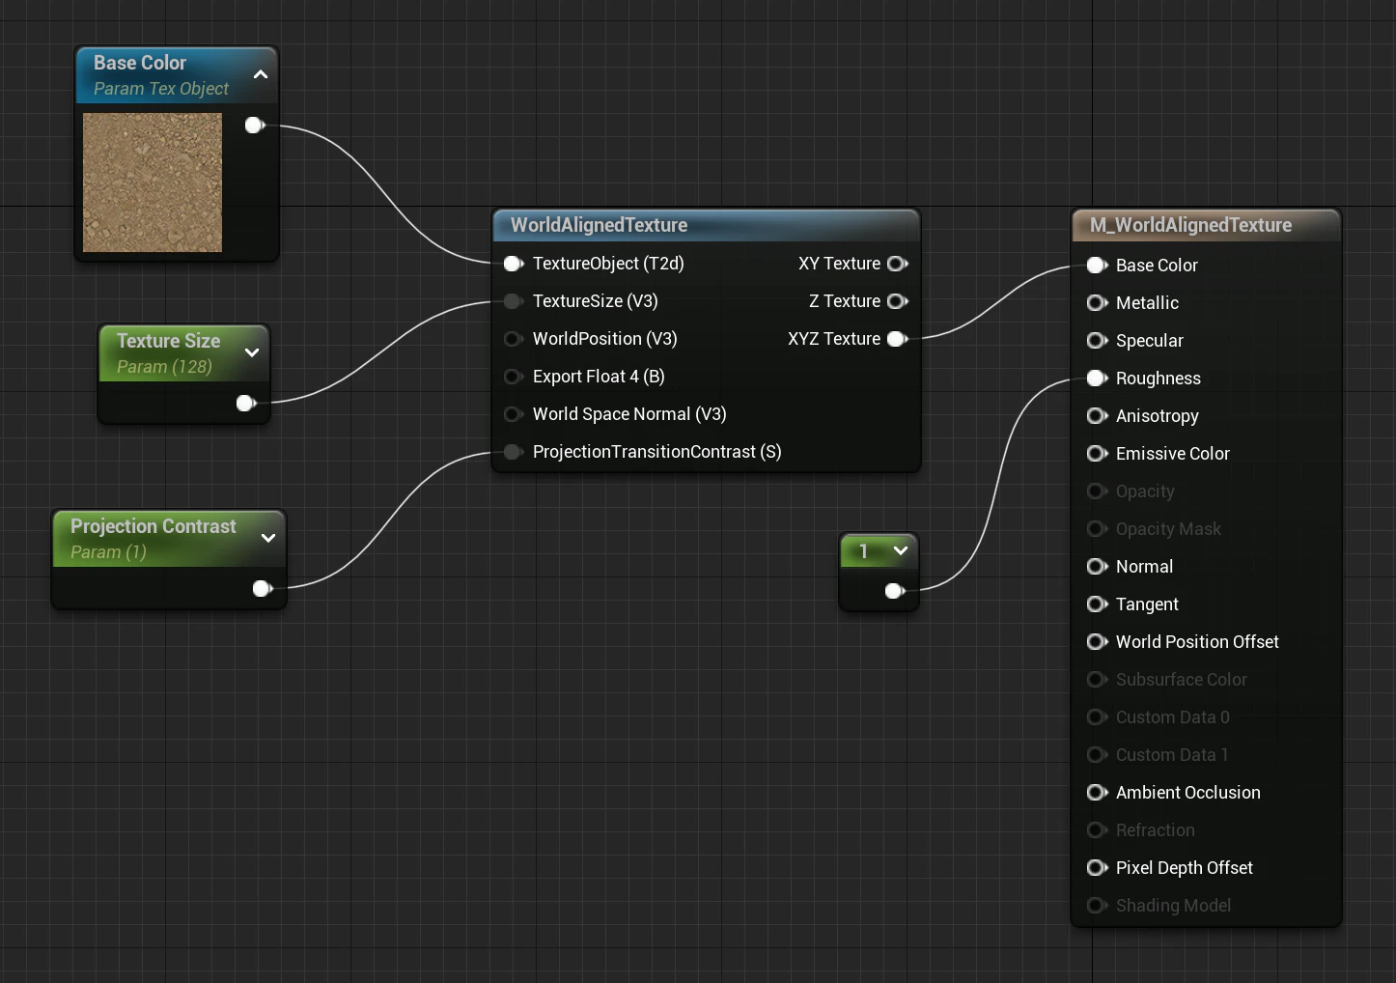This screenshot has width=1396, height=983.
Task: Click the World Space Normal (V3) input pin
Action: click(x=514, y=414)
